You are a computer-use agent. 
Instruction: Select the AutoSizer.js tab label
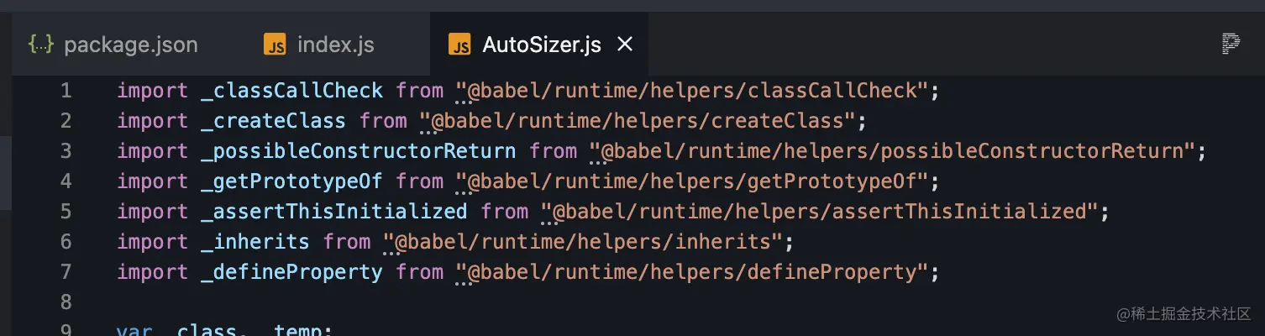click(x=541, y=45)
